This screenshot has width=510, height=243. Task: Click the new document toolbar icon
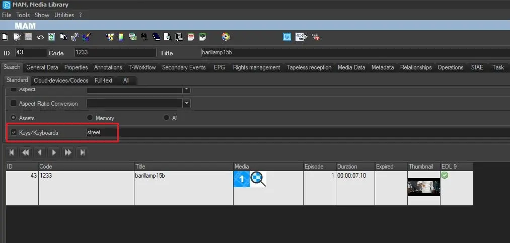click(5, 37)
